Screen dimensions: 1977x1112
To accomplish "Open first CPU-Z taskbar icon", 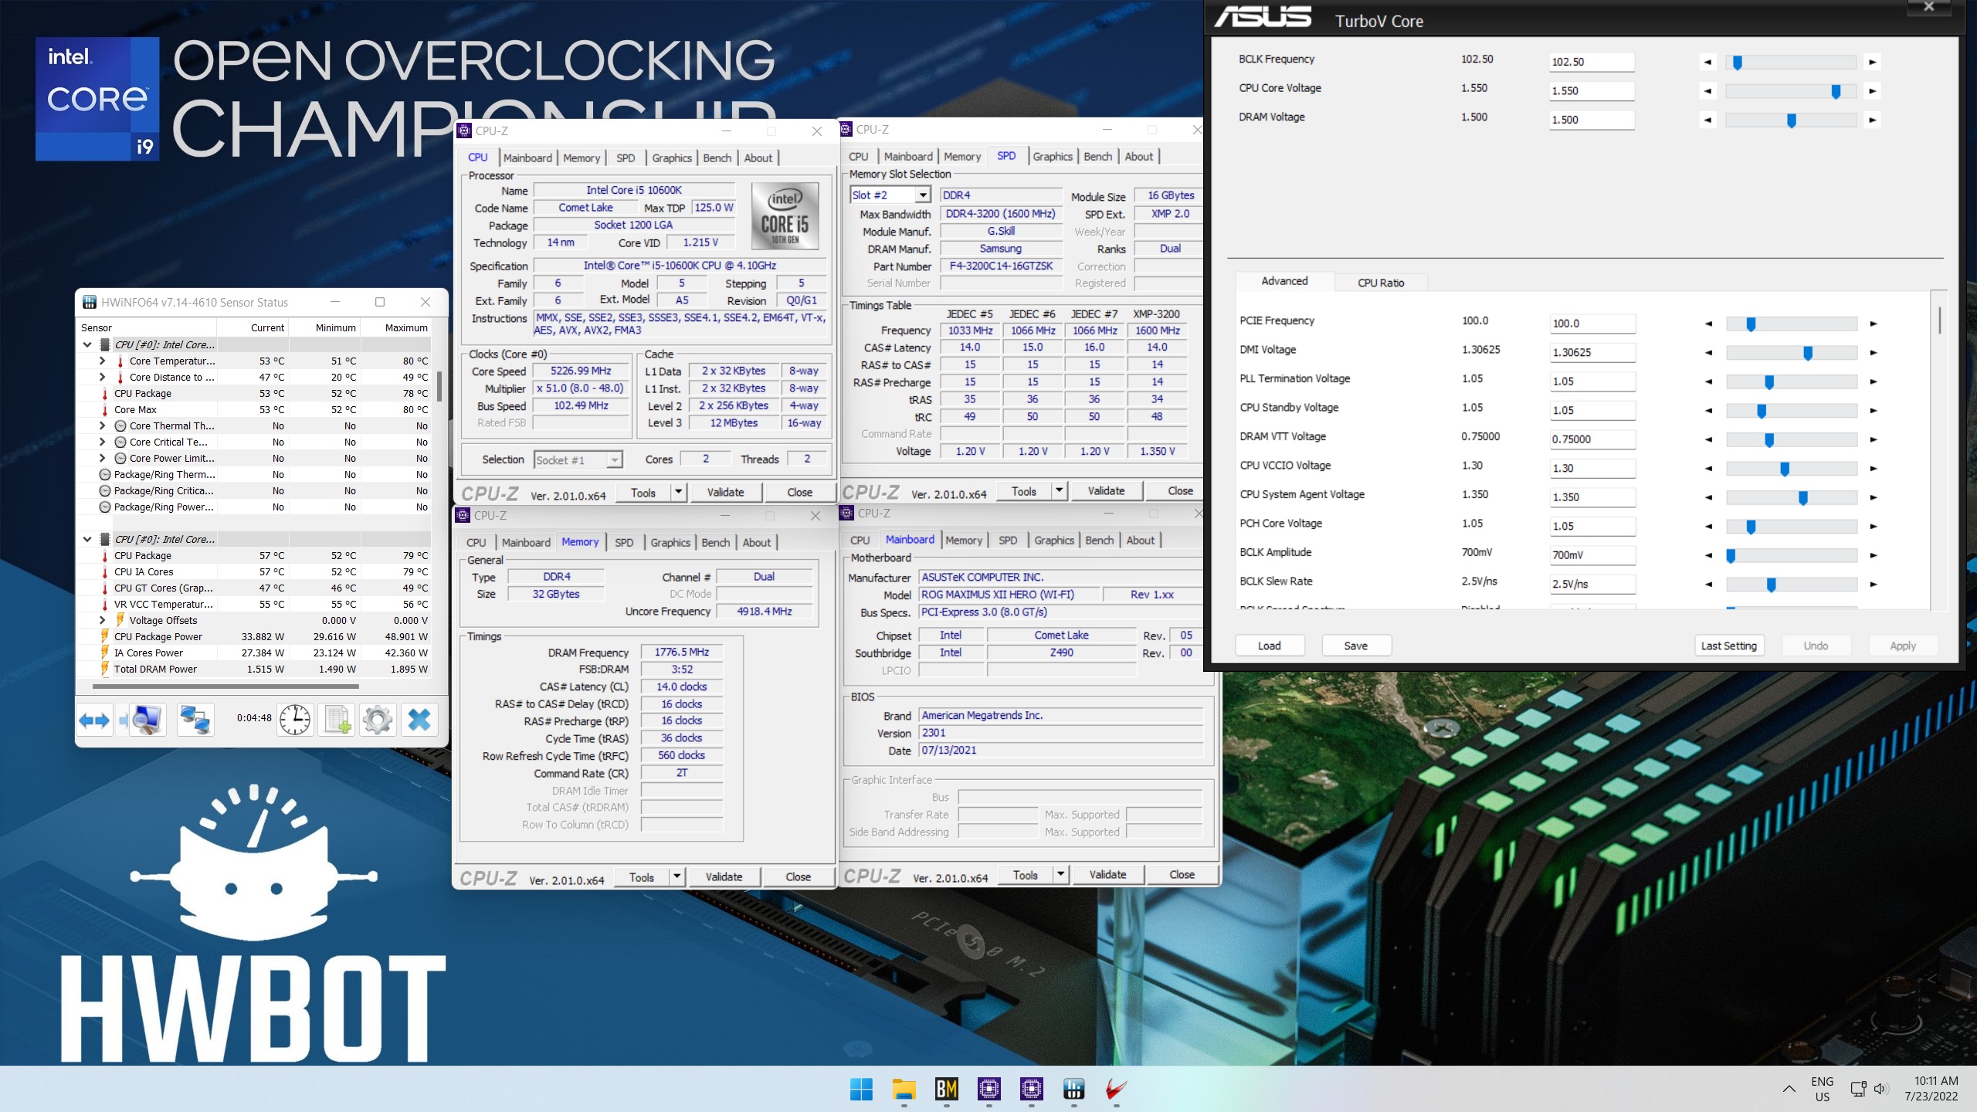I will [x=988, y=1089].
